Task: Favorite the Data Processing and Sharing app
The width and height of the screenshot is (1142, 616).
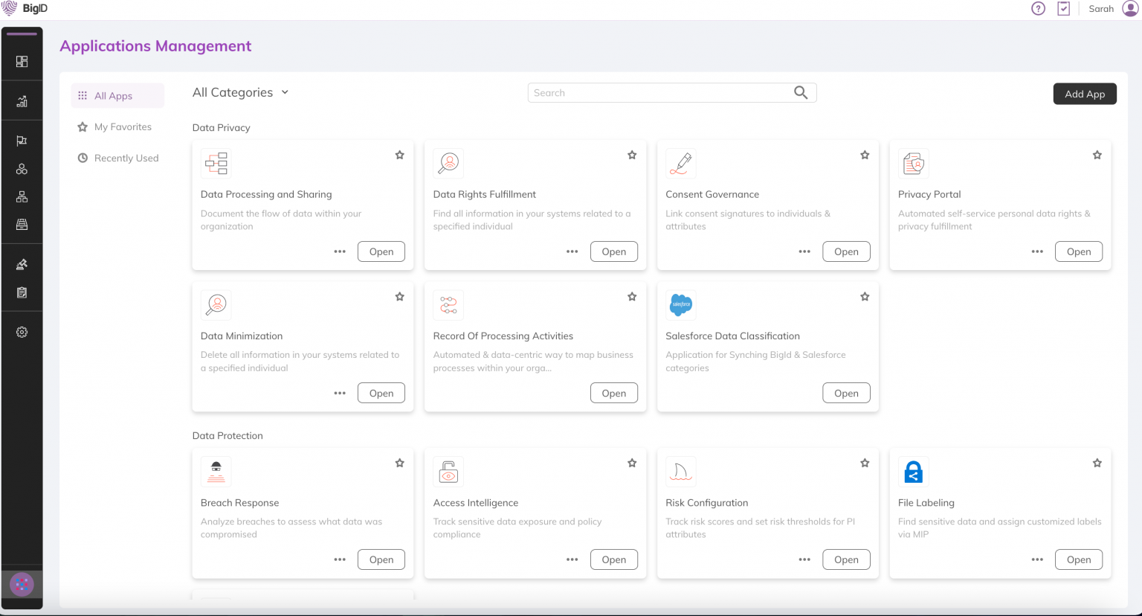Action: click(399, 155)
